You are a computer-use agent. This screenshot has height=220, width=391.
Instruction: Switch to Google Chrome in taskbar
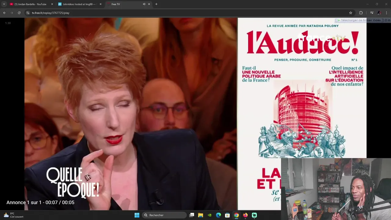coord(236,215)
